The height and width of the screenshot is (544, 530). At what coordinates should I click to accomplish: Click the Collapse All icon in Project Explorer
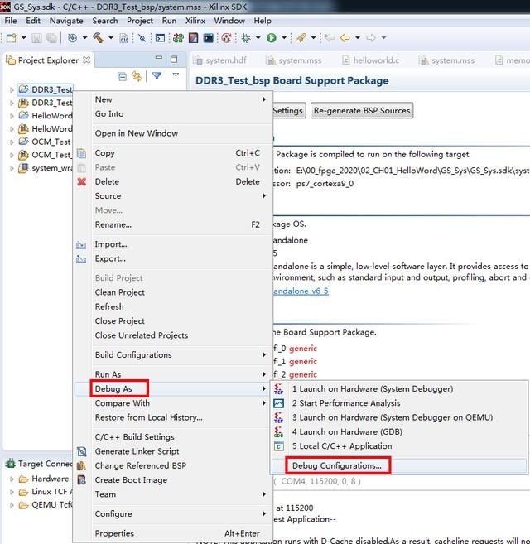pos(123,76)
